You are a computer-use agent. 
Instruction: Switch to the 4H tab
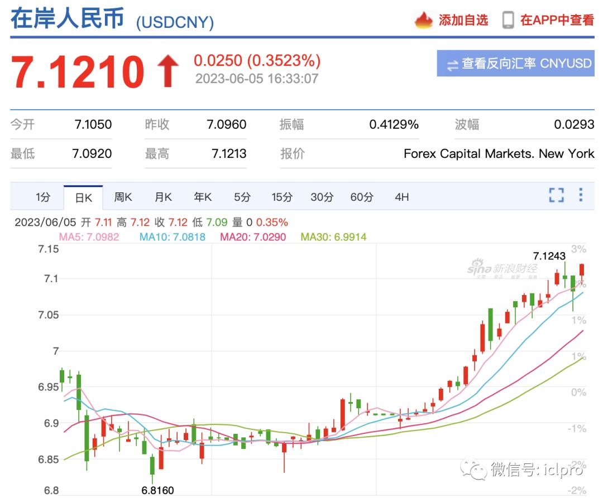pos(402,197)
